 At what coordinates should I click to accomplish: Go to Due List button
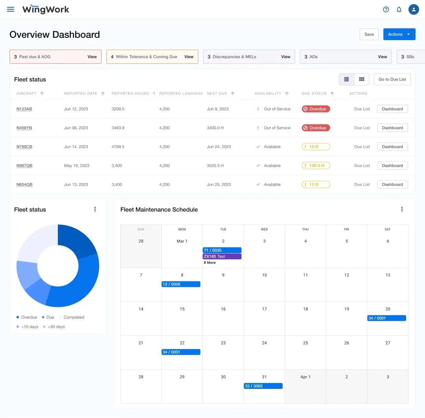tap(392, 79)
